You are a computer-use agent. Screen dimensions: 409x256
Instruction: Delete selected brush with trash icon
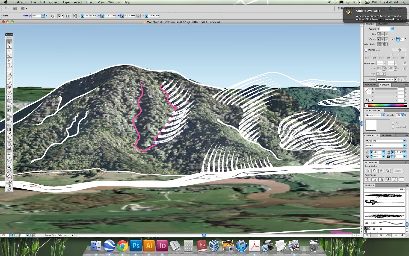(x=402, y=235)
